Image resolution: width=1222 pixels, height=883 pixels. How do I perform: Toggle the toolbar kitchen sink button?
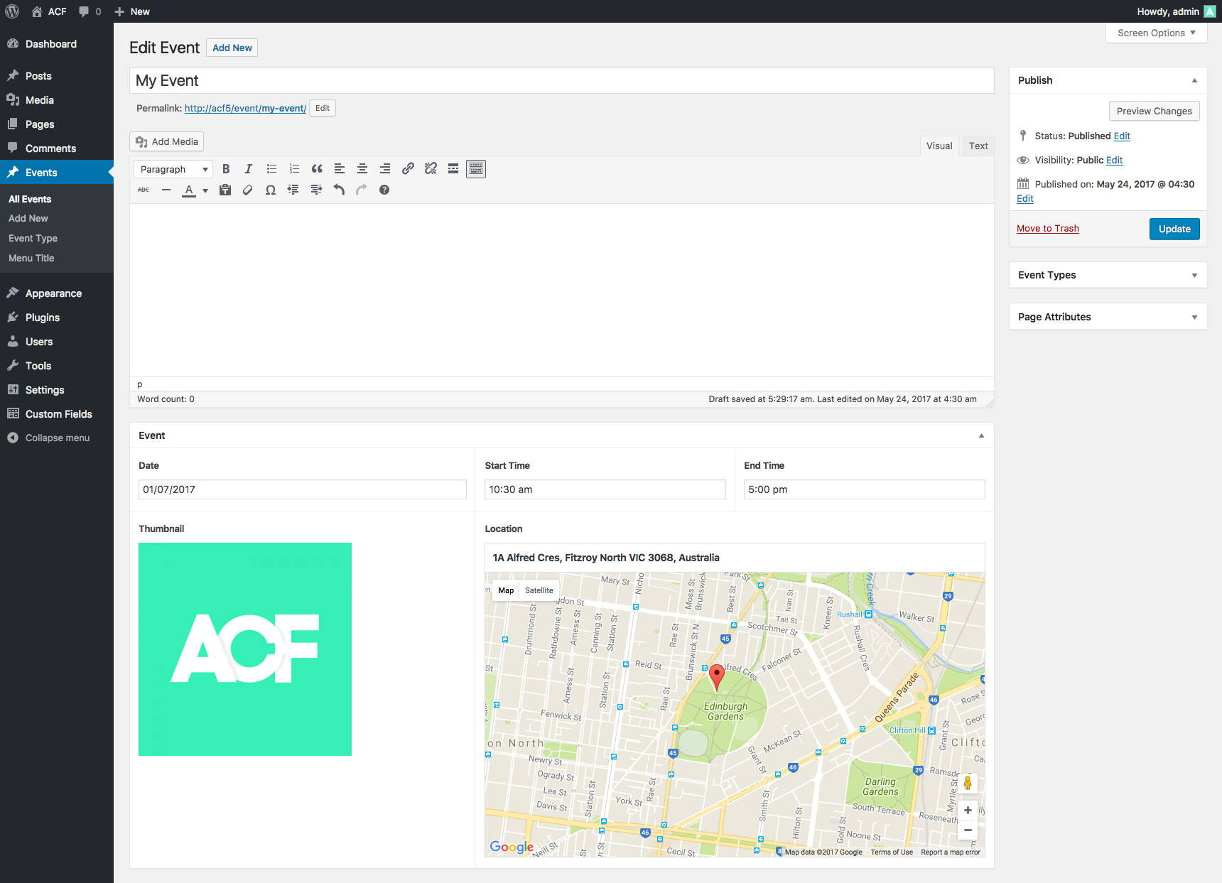pos(476,169)
